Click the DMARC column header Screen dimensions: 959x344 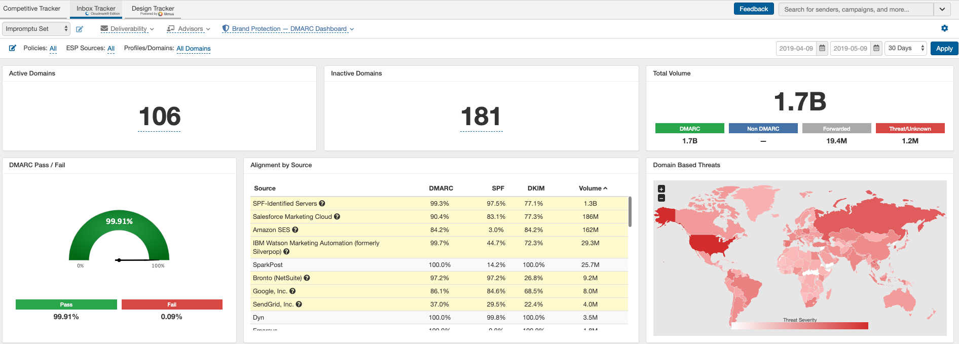tap(441, 188)
